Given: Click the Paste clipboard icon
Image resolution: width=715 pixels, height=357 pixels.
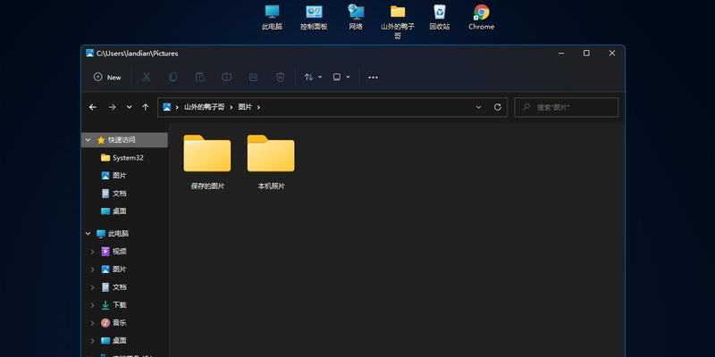Looking at the screenshot, I should [x=199, y=78].
